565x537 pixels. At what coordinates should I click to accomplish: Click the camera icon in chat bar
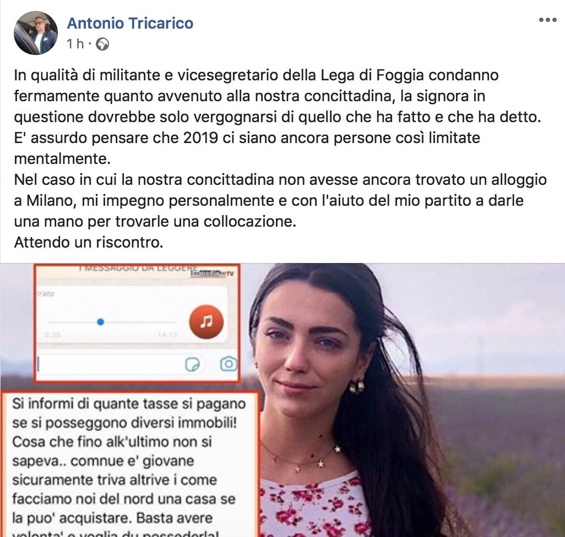pos(229,364)
